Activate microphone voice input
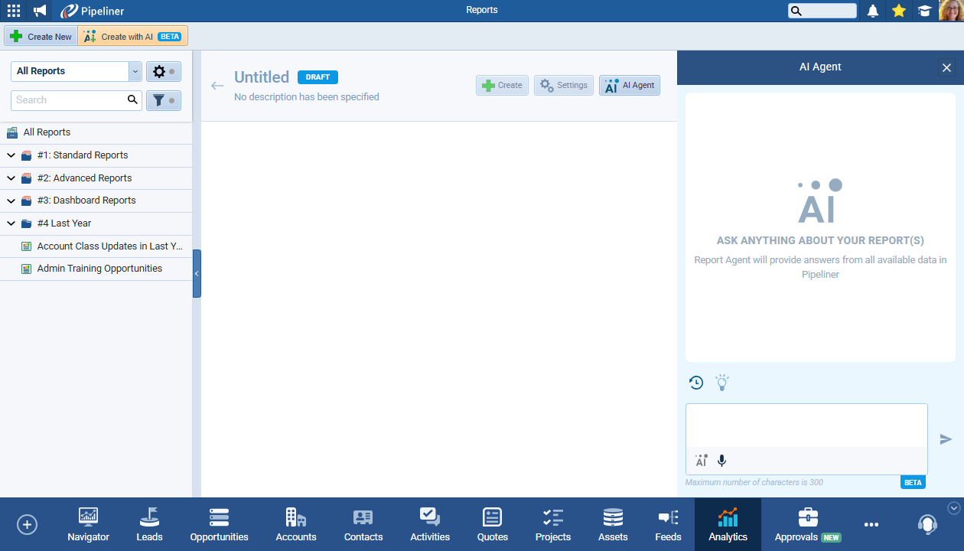 721,461
